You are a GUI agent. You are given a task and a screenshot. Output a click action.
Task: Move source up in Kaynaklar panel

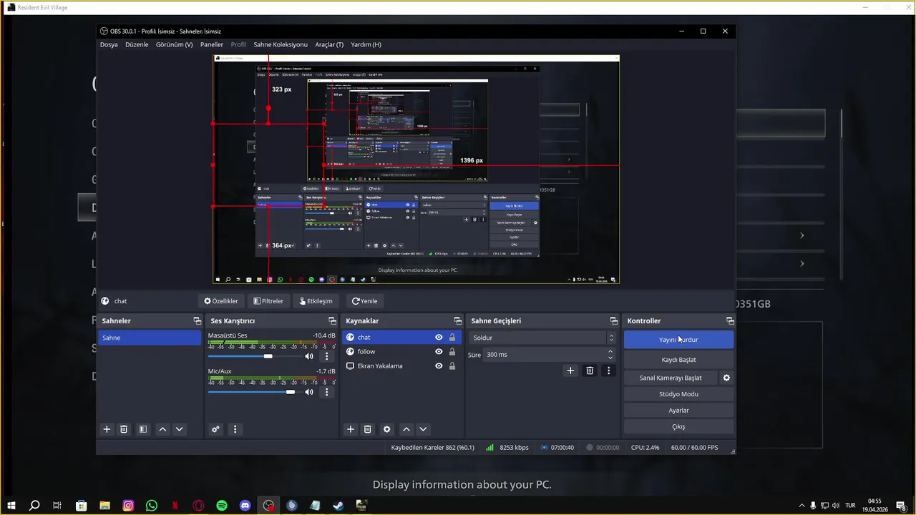(406, 429)
